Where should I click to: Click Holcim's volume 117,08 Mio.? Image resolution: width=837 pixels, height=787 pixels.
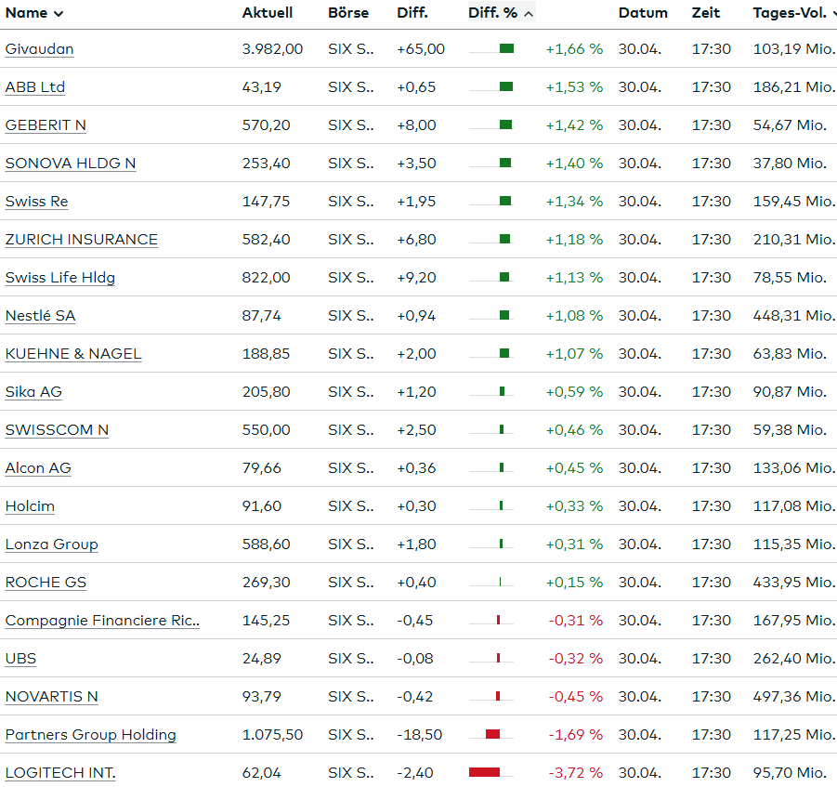coord(793,506)
